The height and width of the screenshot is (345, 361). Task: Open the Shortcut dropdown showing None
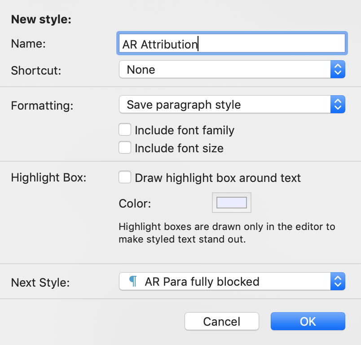tap(232, 69)
